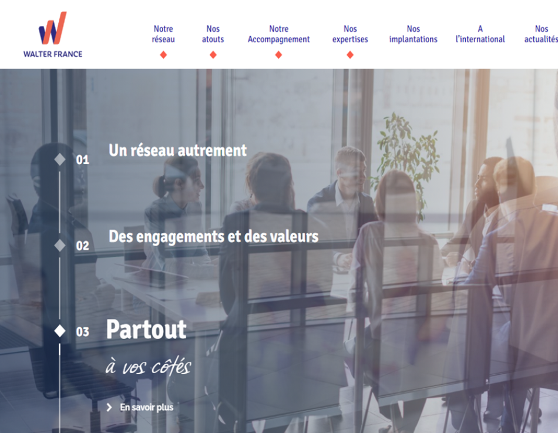Image resolution: width=558 pixels, height=433 pixels.
Task: Expand the diamond under Nos atouts
Action: tap(213, 55)
